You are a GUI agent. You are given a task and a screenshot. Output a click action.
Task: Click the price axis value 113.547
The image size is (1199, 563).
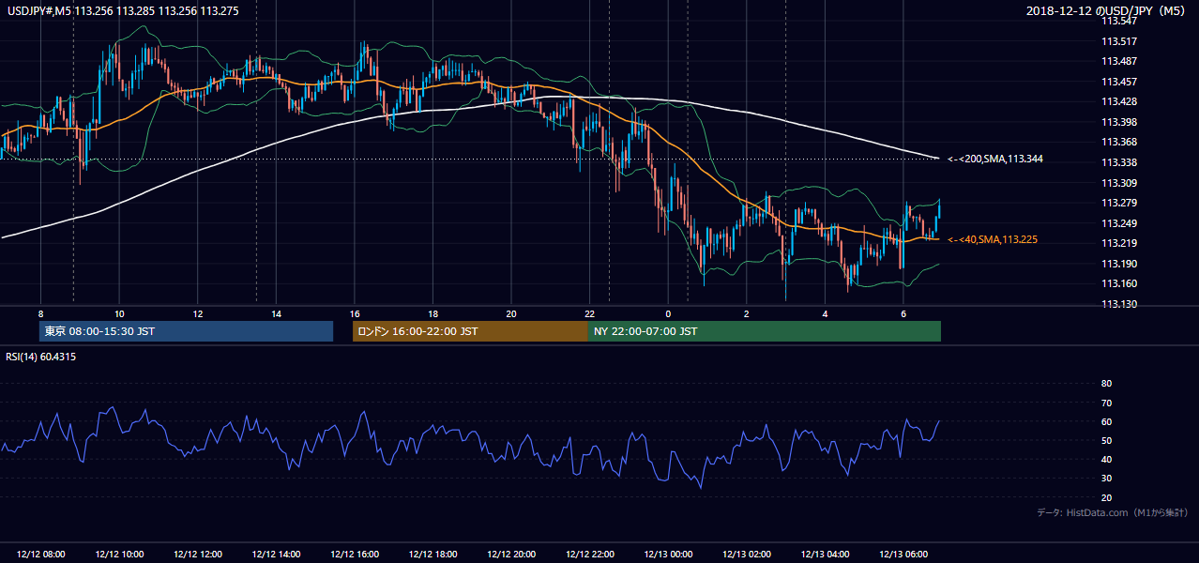1119,21
